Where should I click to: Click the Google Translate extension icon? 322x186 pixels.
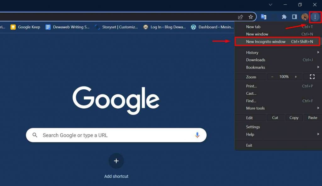point(264,17)
